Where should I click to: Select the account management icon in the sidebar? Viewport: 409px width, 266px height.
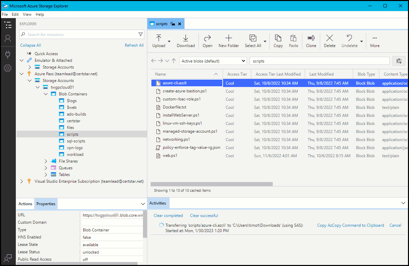(8, 38)
